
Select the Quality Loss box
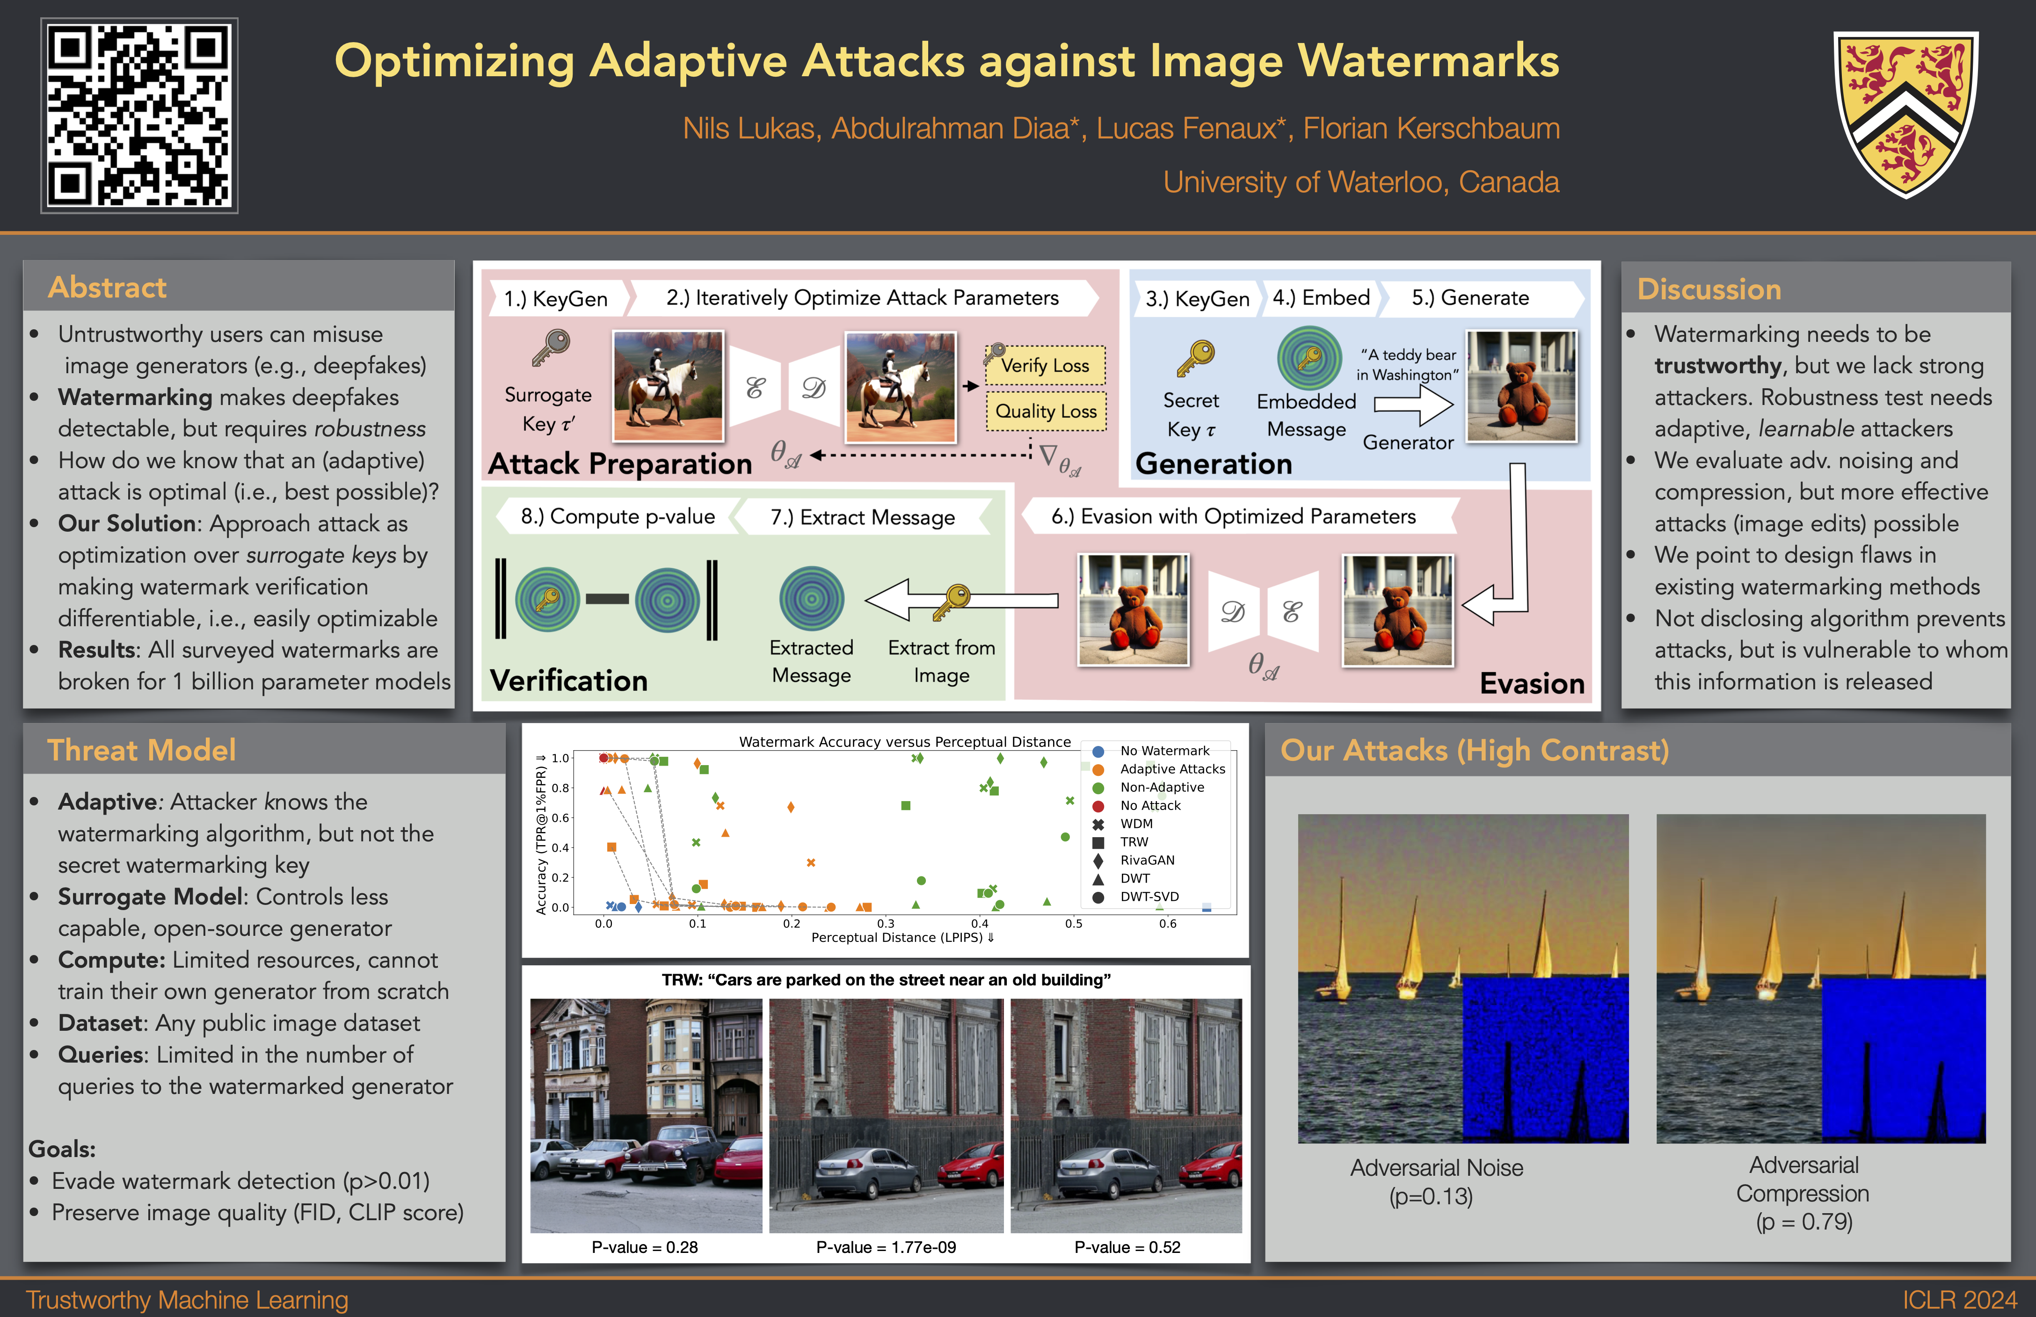click(1046, 412)
